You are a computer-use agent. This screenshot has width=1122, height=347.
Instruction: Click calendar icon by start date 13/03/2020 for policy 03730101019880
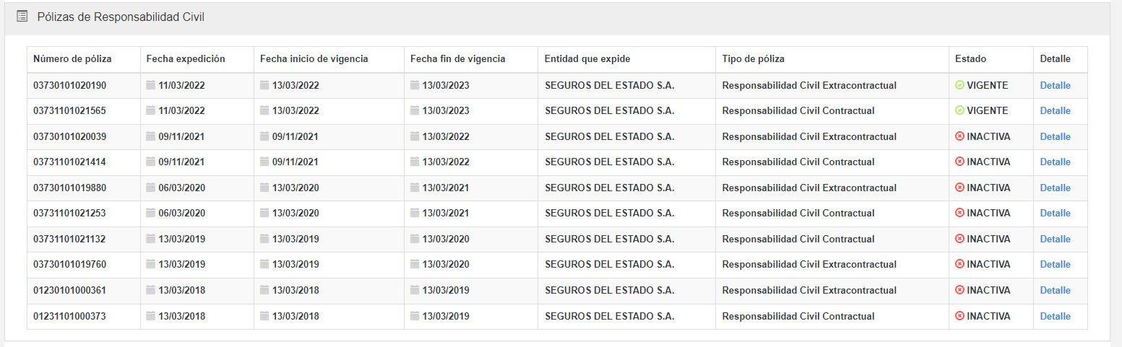click(264, 188)
